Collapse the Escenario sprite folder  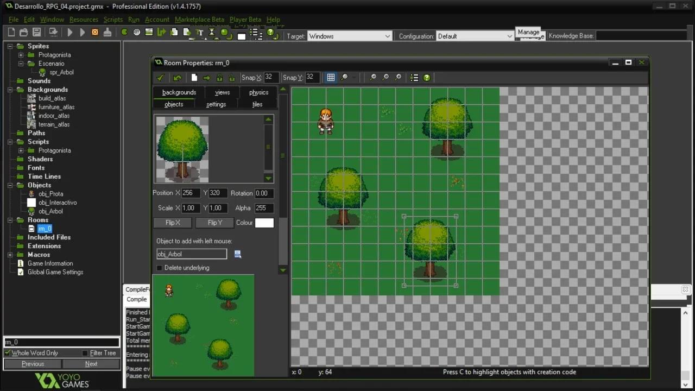click(x=21, y=64)
